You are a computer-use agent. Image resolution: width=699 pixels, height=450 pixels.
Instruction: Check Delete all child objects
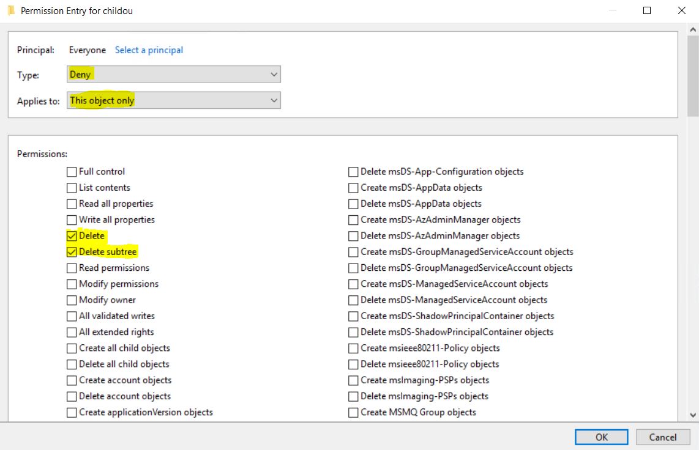coord(72,364)
